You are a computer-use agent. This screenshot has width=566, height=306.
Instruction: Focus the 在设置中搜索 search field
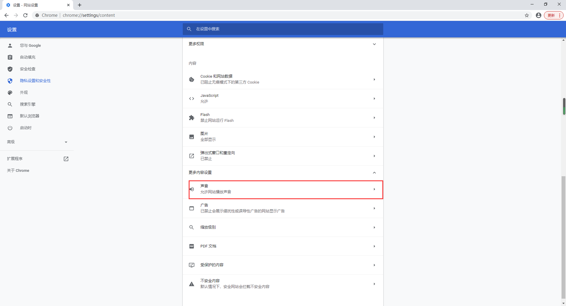(283, 29)
